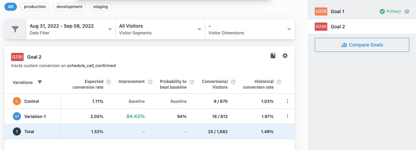
Task: Select the All environment filter pill
Action: 10,7
